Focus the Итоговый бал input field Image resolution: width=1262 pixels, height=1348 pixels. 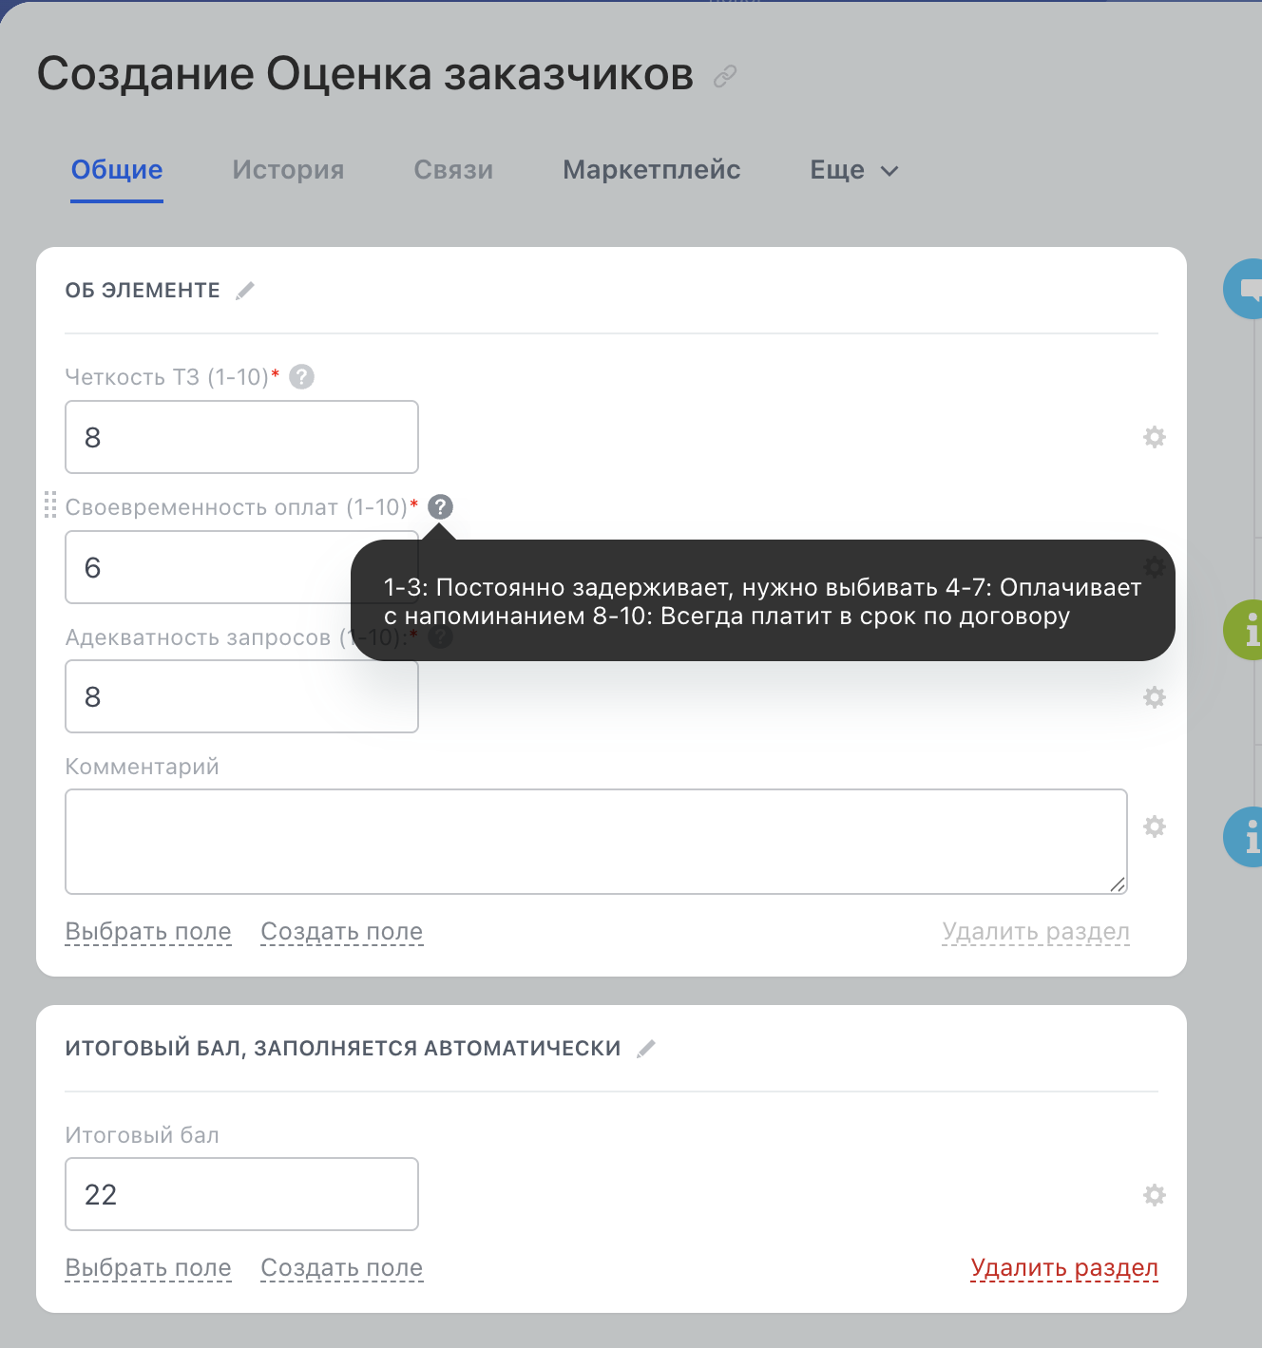pyautogui.click(x=241, y=1194)
